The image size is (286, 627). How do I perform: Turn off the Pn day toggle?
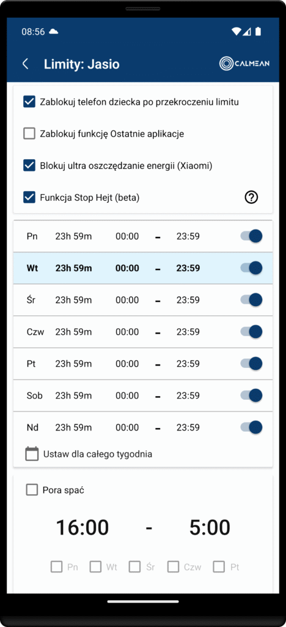[251, 236]
